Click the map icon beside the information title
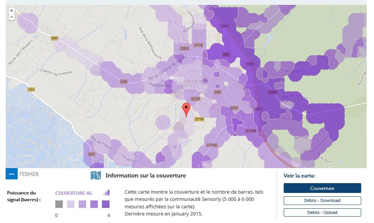Image resolution: width=374 pixels, height=223 pixels. tap(96, 175)
